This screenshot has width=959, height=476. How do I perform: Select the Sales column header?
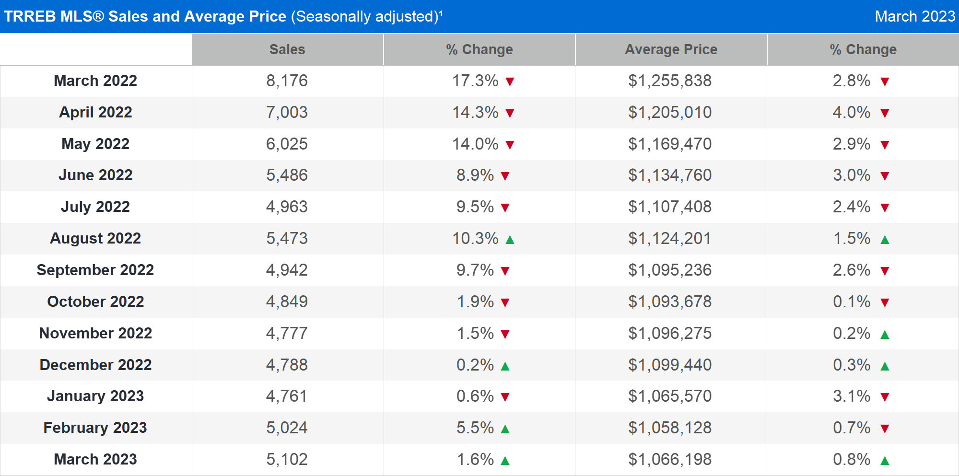(x=287, y=49)
